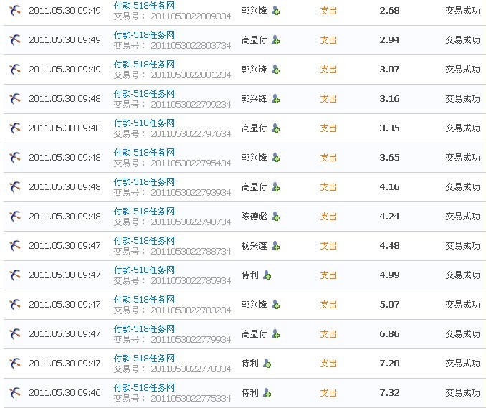Open 付款-518任务网 link for transaction 2011053022790734
The width and height of the screenshot is (486, 408).
(x=144, y=211)
